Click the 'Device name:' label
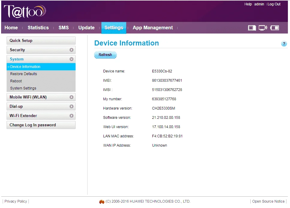290x208 pixels. point(114,71)
